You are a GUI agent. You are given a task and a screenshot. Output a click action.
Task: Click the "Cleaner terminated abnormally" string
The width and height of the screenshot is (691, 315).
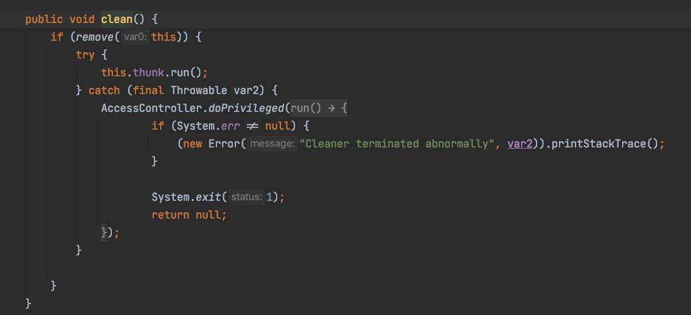coord(397,143)
